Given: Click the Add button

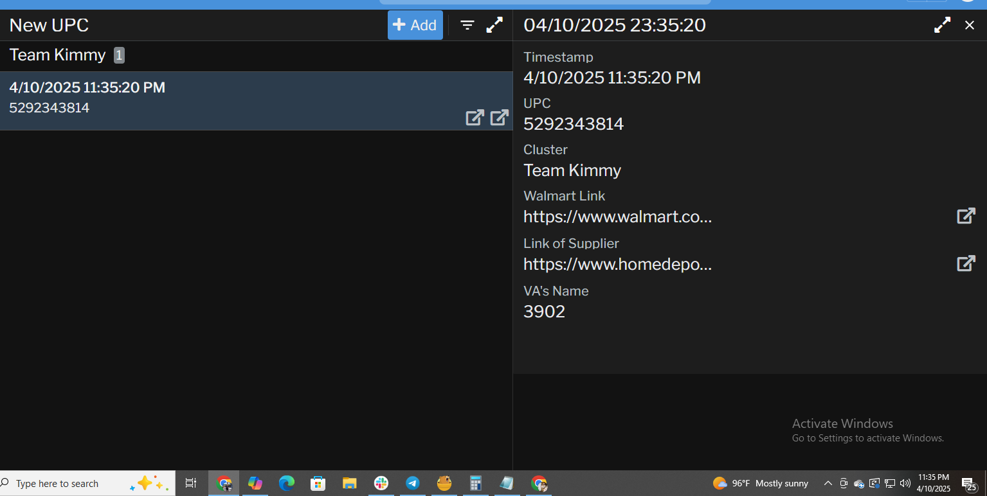Looking at the screenshot, I should [415, 25].
